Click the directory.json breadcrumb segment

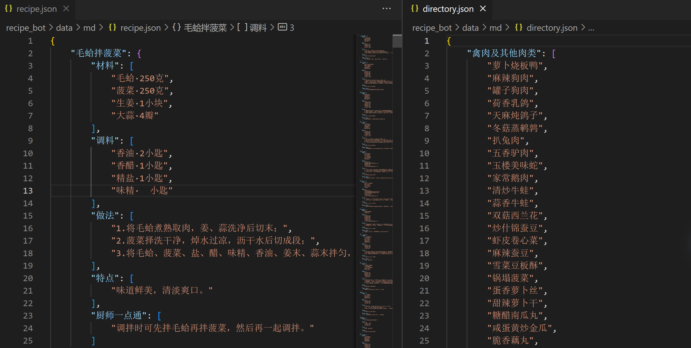552,28
